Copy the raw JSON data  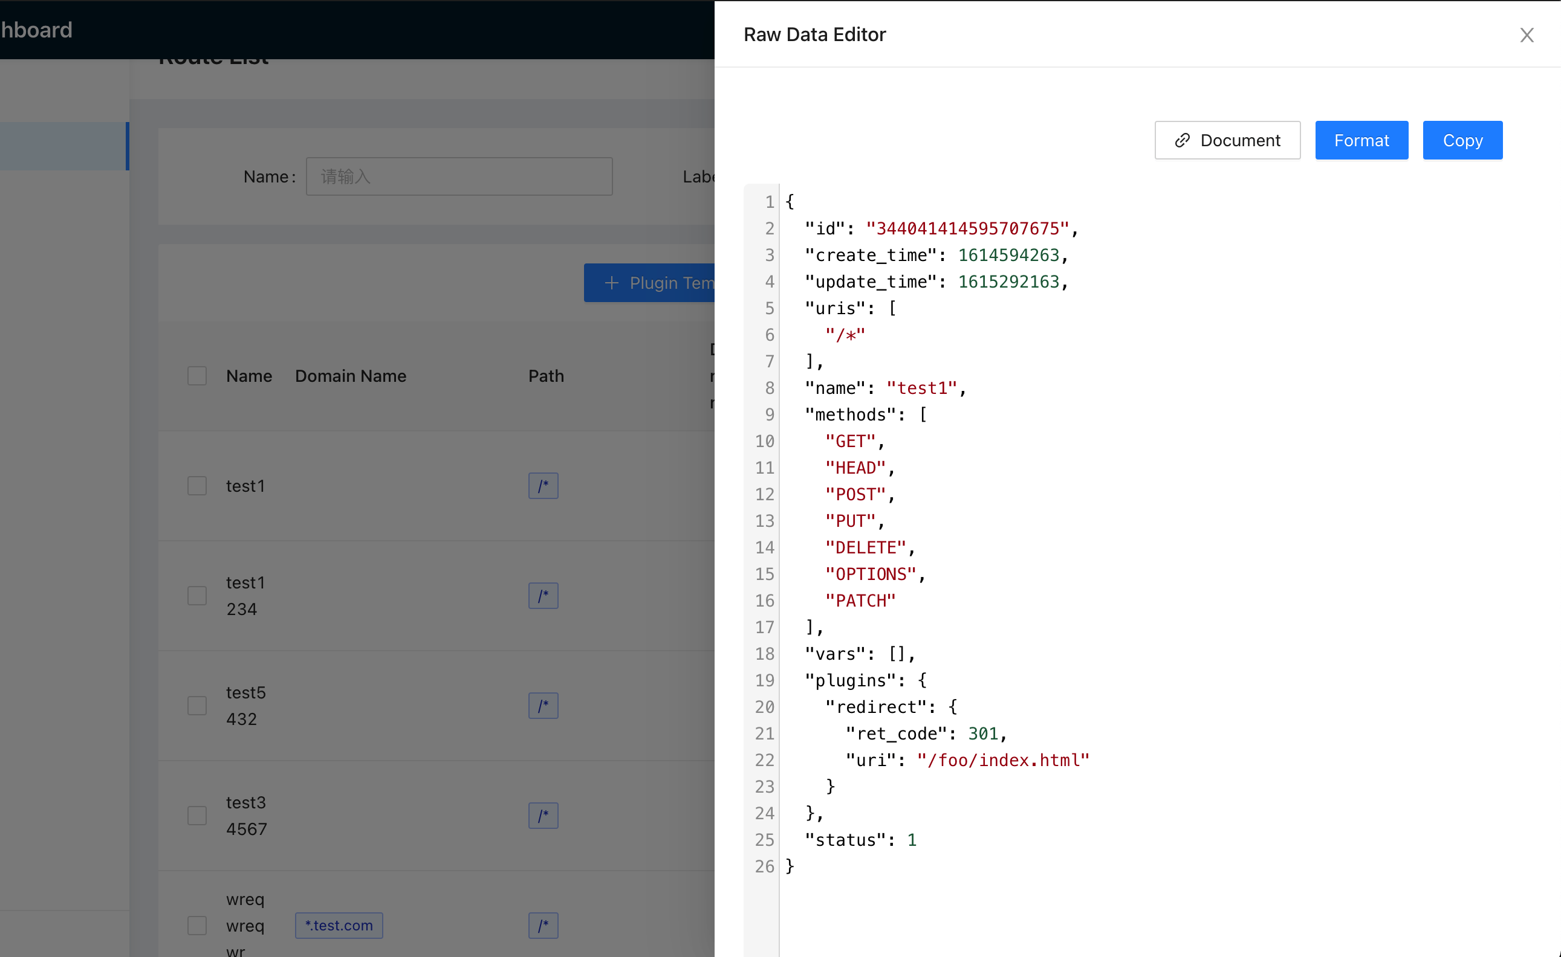(x=1462, y=141)
